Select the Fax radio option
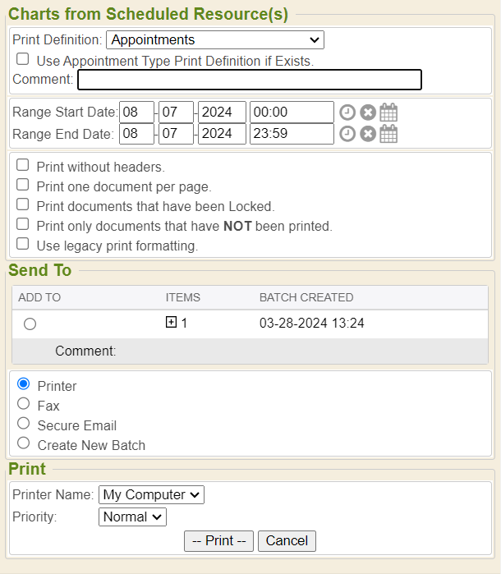 click(x=23, y=404)
